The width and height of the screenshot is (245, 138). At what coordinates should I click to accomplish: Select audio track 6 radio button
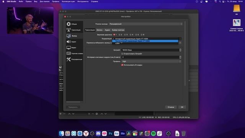coord(142,35)
